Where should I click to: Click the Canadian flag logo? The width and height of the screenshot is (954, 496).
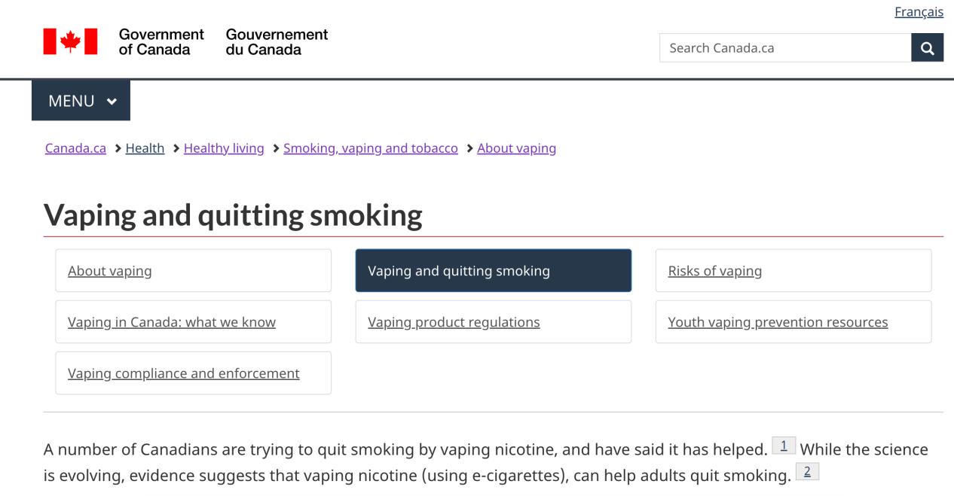(x=70, y=41)
